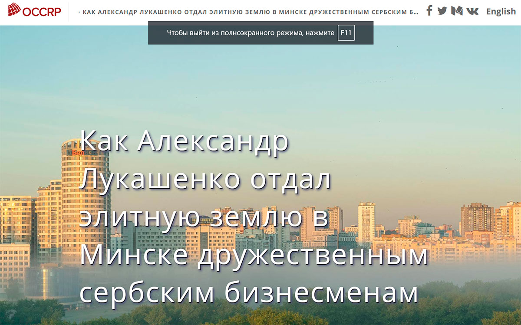Share the article on Facebook
This screenshot has height=325, width=521.
[429, 11]
